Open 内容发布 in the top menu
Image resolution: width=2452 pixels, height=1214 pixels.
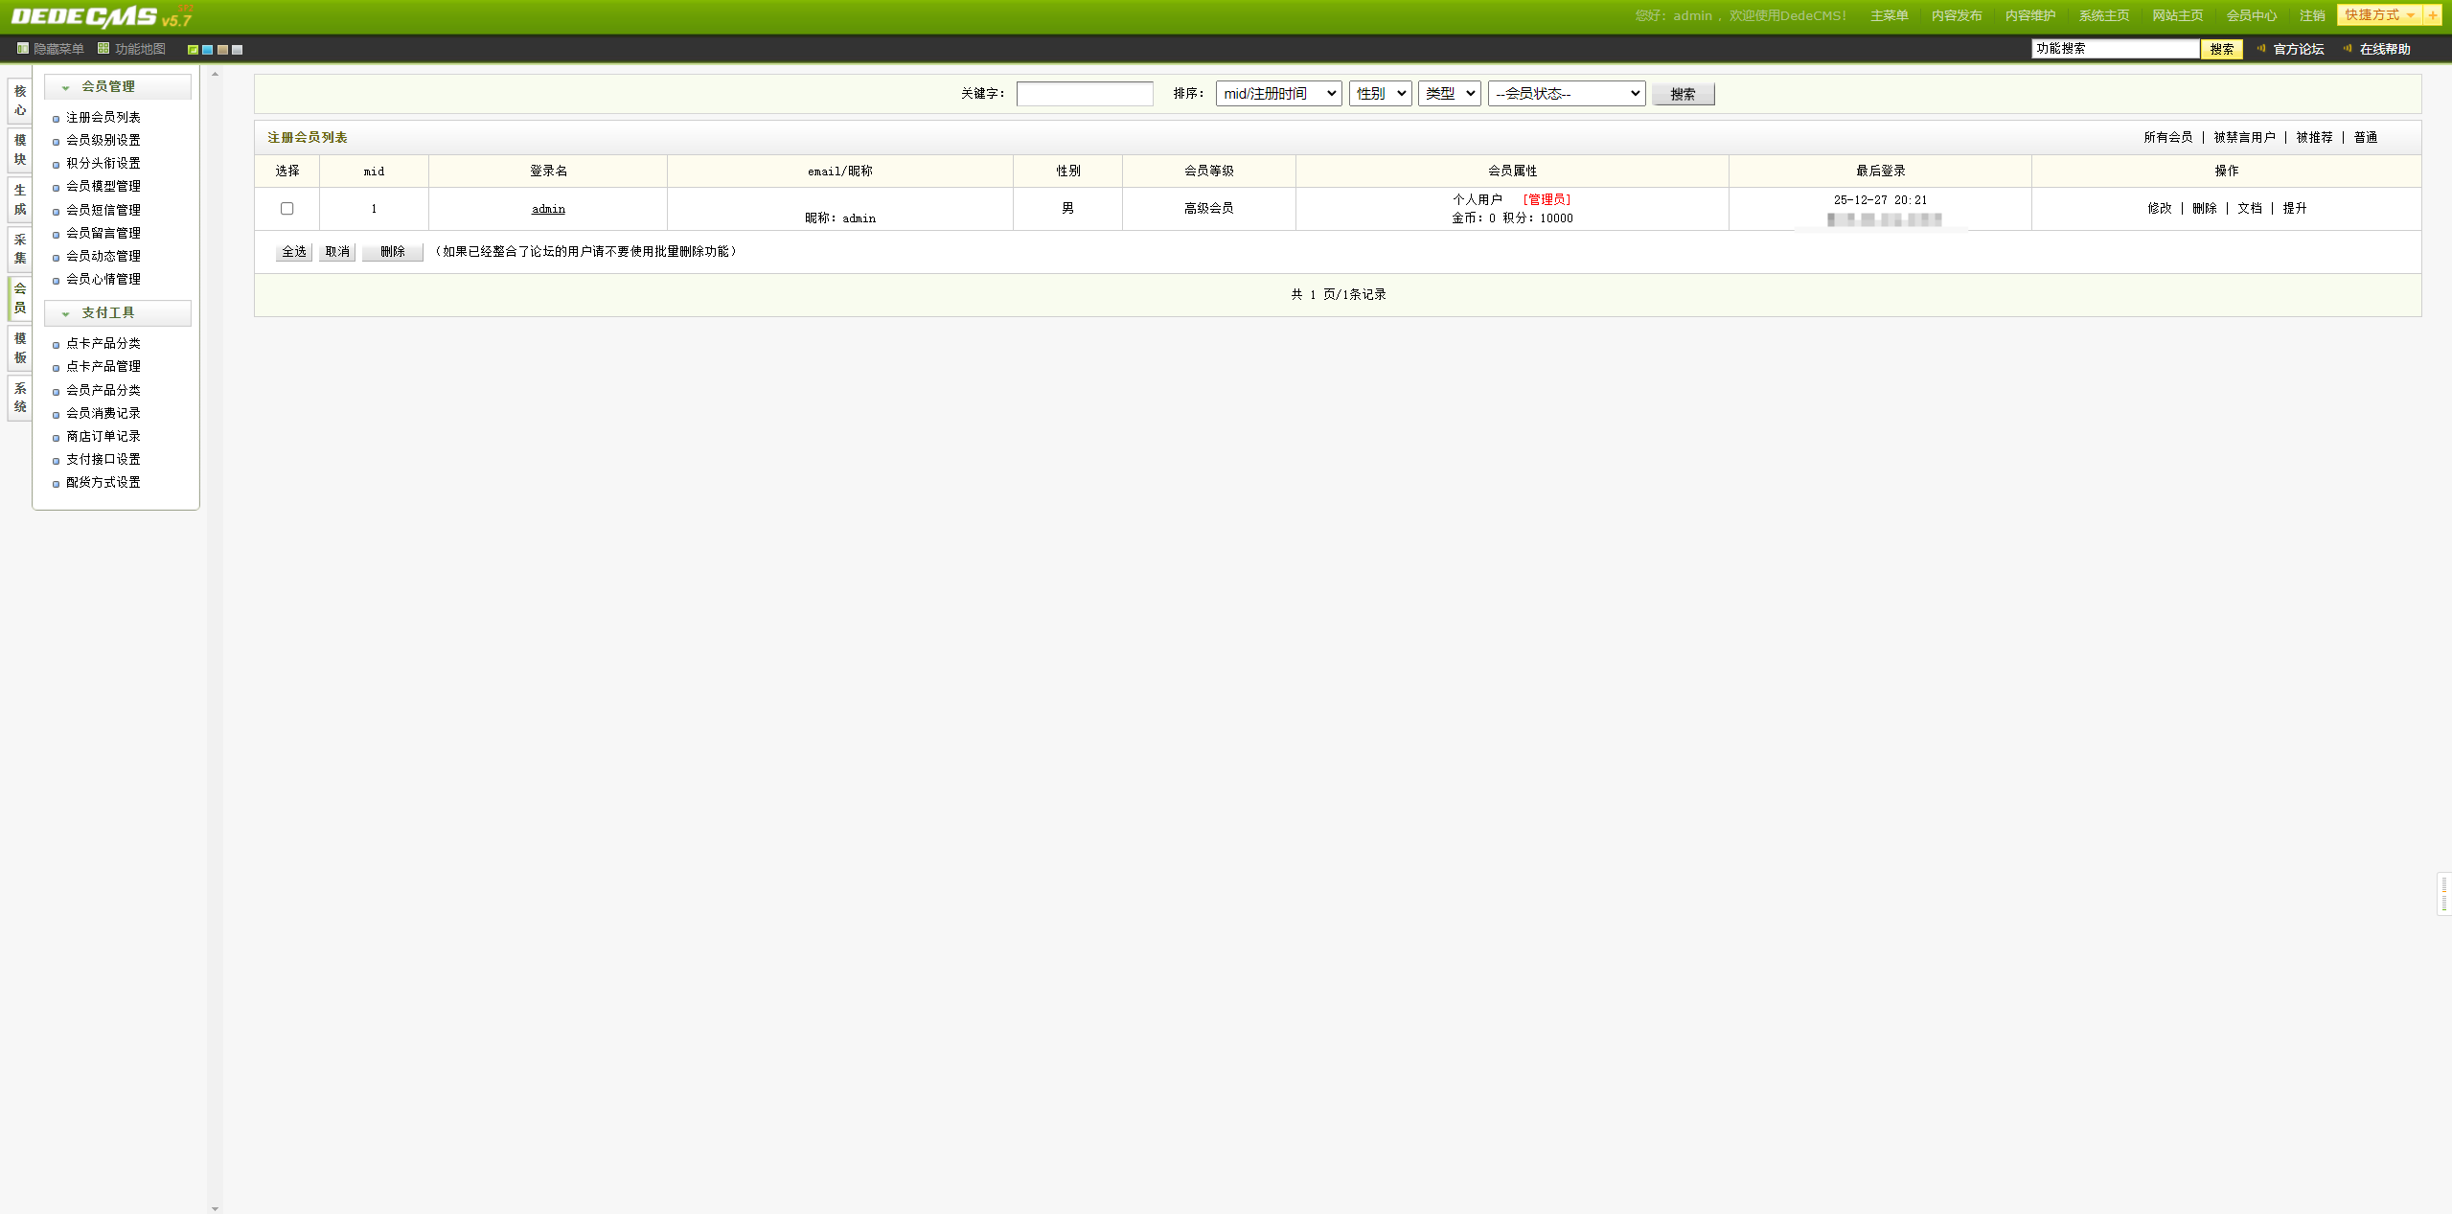point(1956,16)
